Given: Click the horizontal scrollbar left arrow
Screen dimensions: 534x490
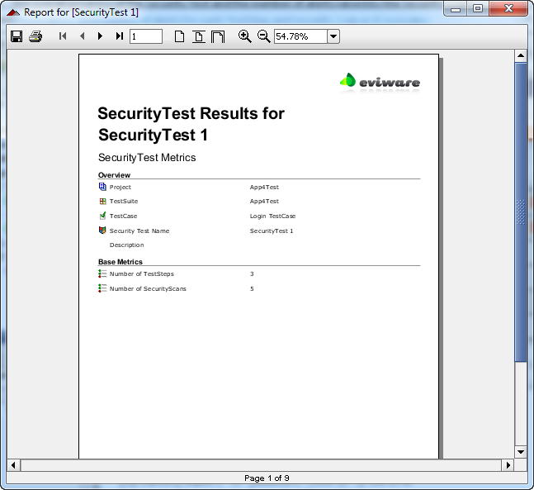Looking at the screenshot, I should (13, 465).
